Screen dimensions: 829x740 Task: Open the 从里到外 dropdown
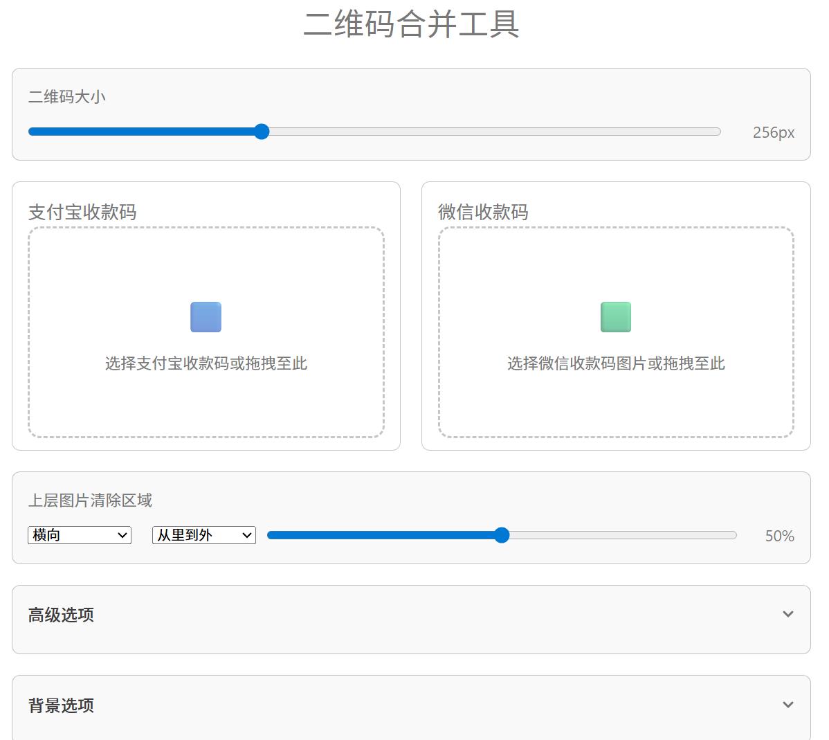click(x=204, y=535)
